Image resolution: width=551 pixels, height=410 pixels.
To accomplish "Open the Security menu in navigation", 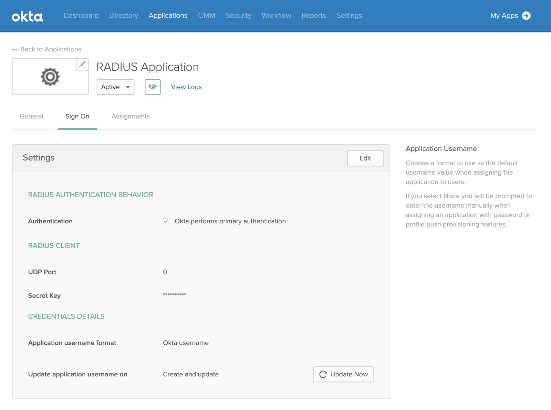I will coord(238,16).
